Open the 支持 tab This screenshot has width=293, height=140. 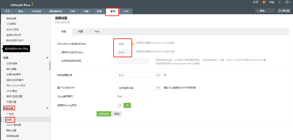[126, 11]
